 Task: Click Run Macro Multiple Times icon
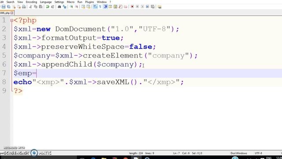pos(148,7)
